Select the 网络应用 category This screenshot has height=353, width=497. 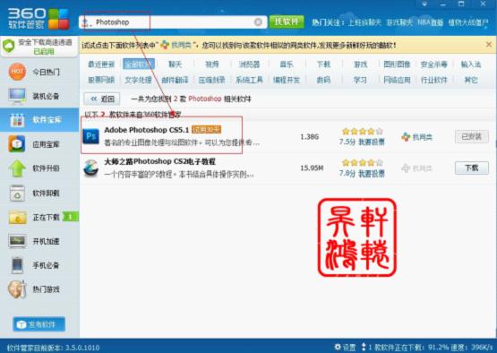click(x=397, y=80)
